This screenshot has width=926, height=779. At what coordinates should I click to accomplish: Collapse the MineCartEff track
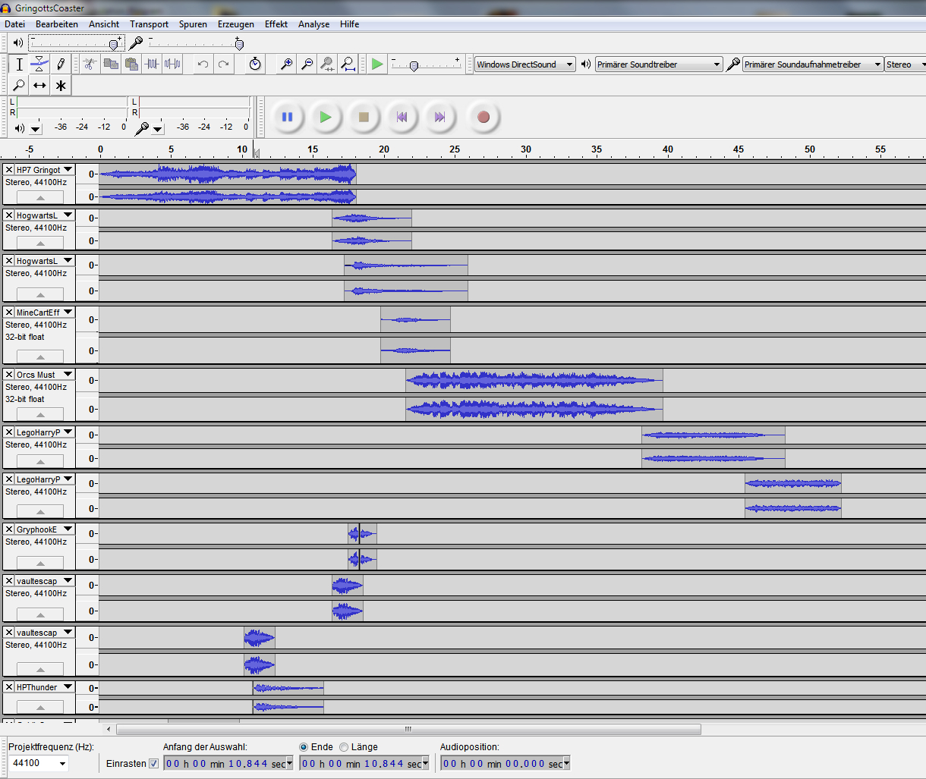[x=39, y=357]
